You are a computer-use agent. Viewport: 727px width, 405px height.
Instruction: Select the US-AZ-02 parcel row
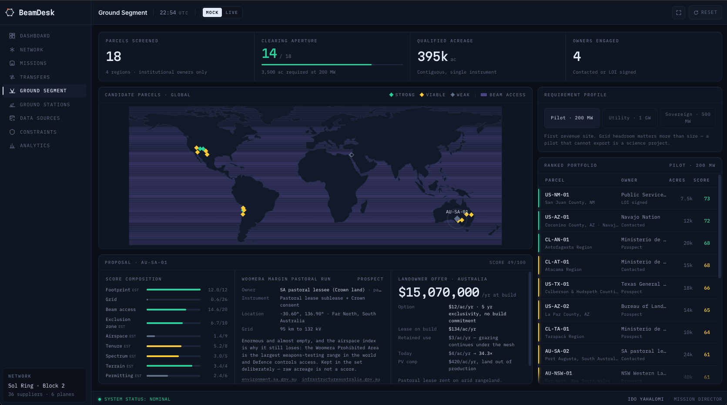pos(627,310)
